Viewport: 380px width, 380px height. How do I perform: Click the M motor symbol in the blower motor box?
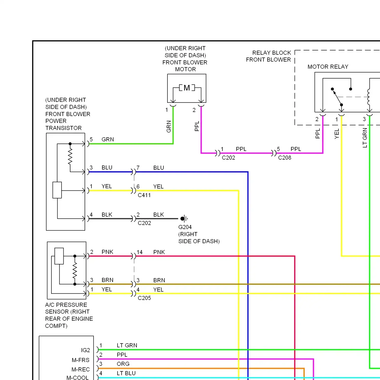tap(187, 88)
